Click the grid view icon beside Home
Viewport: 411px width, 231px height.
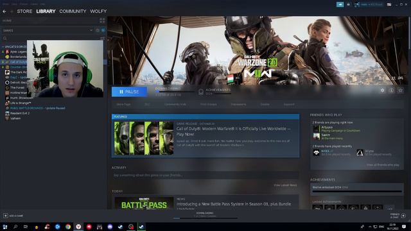(x=102, y=21)
